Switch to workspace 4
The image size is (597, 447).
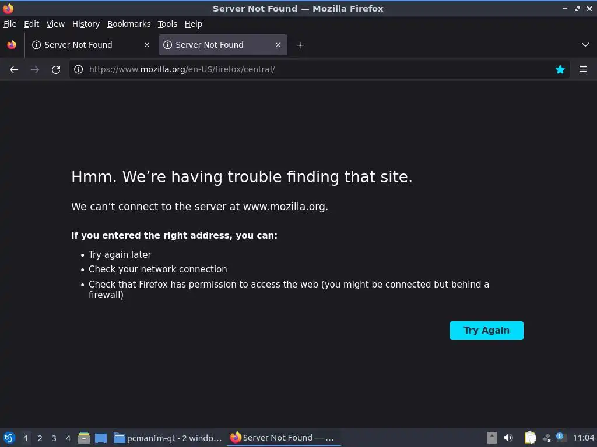coord(68,438)
